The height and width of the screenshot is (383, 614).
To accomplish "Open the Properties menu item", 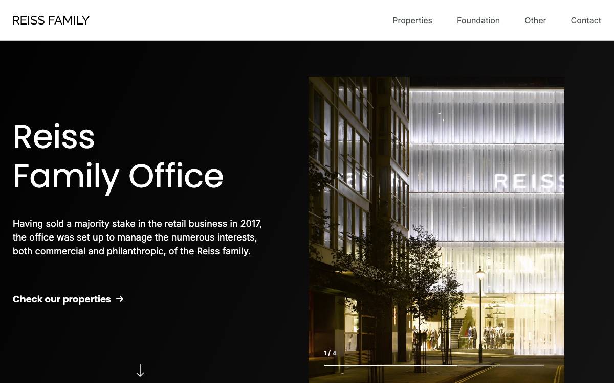I will pyautogui.click(x=412, y=20).
